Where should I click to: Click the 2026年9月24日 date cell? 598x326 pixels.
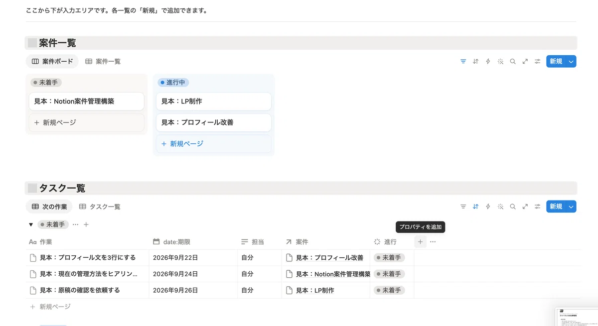(193, 274)
